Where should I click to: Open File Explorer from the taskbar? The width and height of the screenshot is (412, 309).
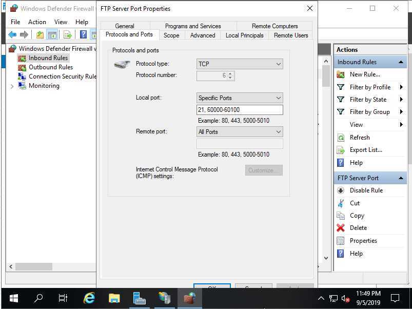(114, 298)
